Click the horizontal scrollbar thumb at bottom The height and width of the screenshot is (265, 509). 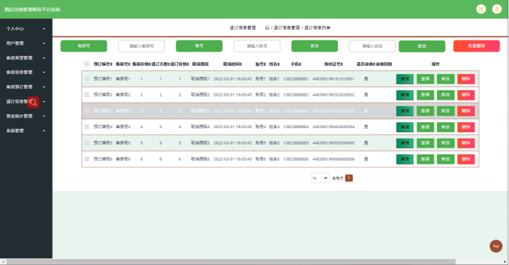point(231,262)
